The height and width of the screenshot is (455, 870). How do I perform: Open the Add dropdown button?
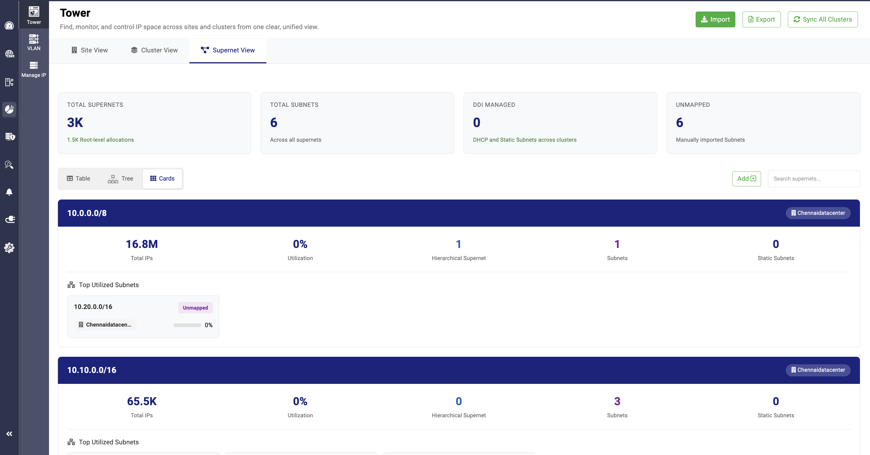(x=746, y=179)
